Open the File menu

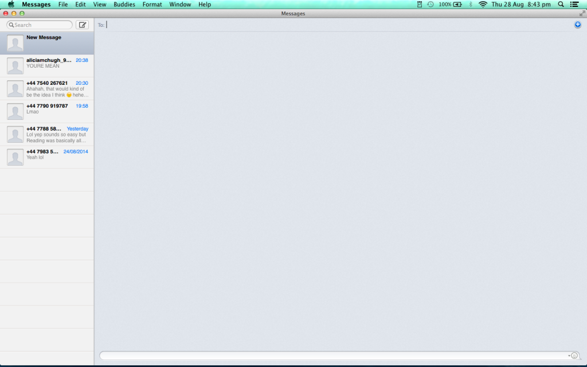coord(63,4)
